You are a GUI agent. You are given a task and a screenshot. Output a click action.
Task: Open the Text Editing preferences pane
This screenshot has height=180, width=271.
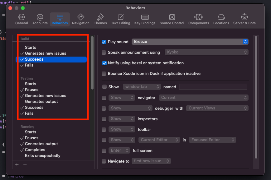click(x=121, y=19)
